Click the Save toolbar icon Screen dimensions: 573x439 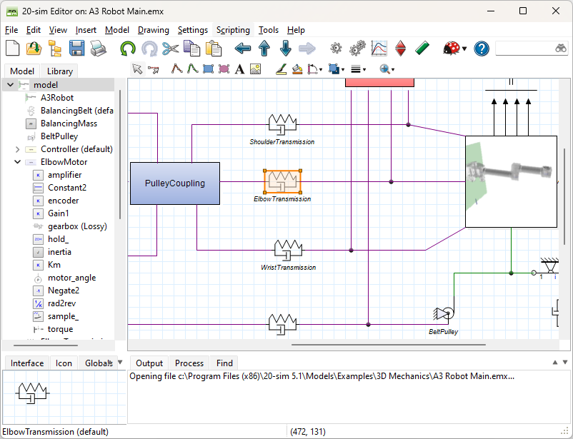coord(76,49)
